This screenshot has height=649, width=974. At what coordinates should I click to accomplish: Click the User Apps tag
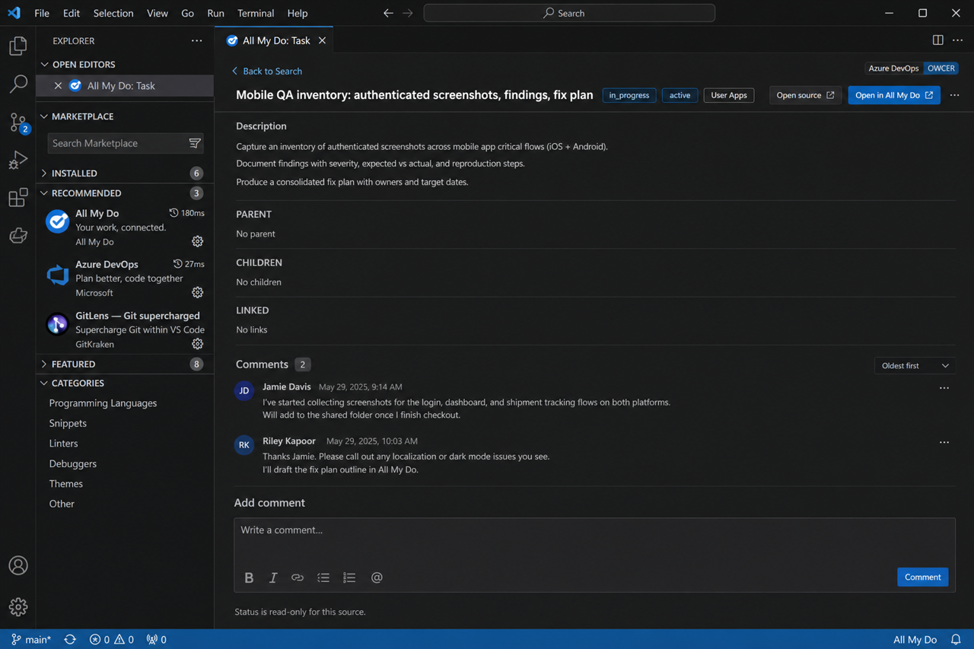click(729, 95)
